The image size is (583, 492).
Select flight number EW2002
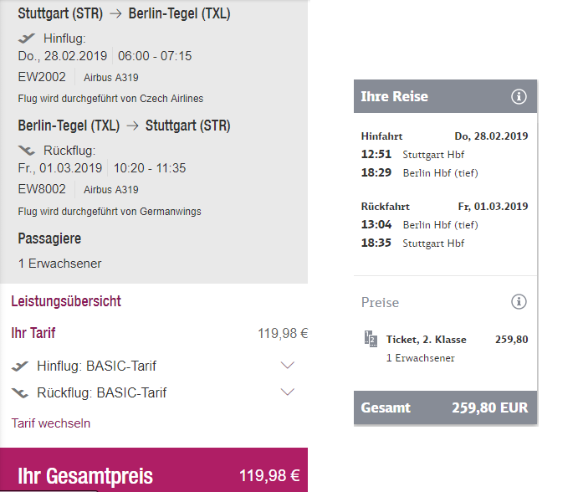coord(42,77)
